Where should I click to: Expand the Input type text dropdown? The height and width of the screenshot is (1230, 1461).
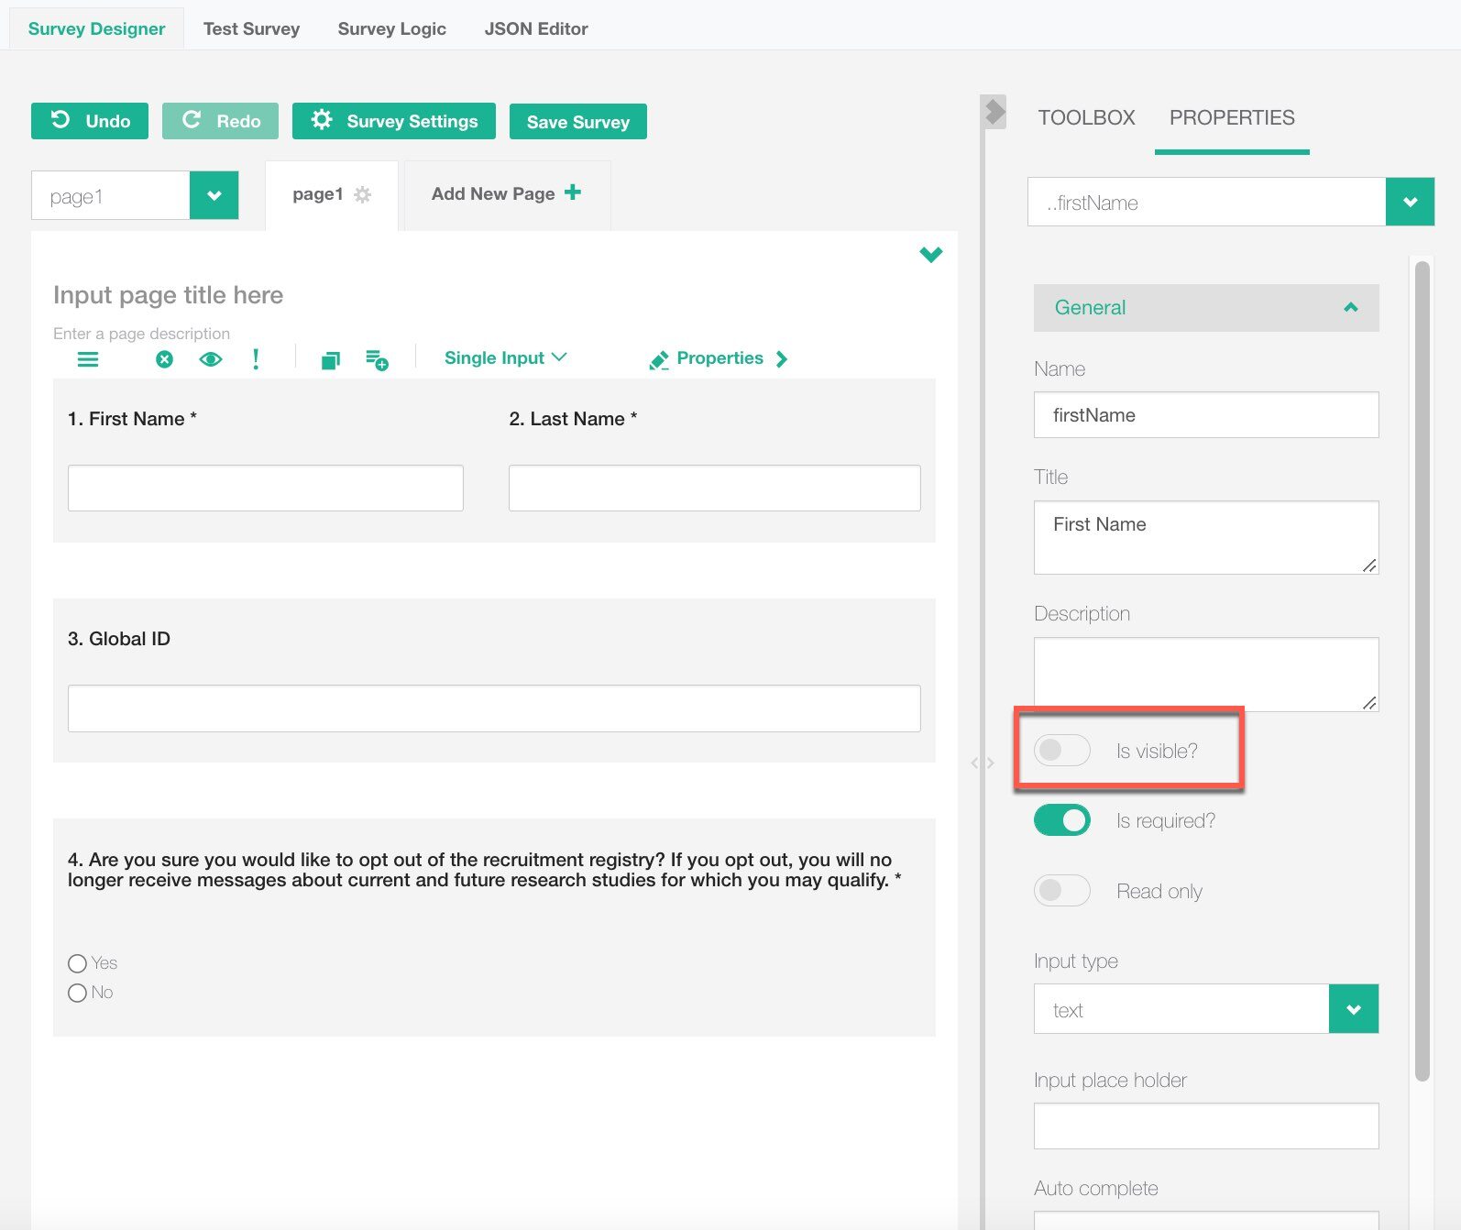coord(1353,1009)
